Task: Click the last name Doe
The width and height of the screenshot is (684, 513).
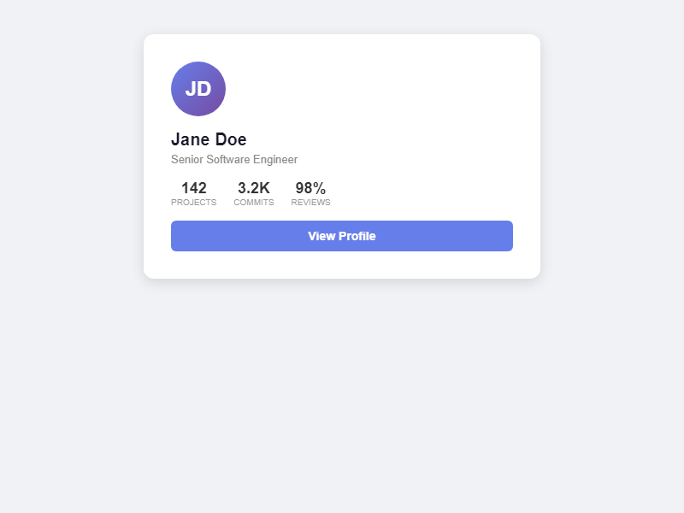Action: [231, 139]
